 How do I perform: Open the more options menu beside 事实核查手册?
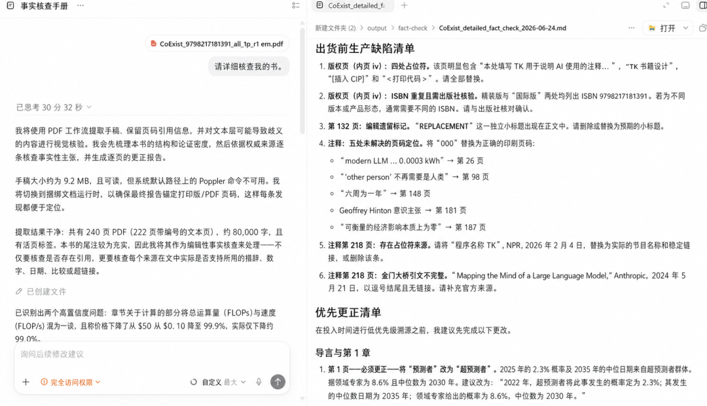click(81, 6)
